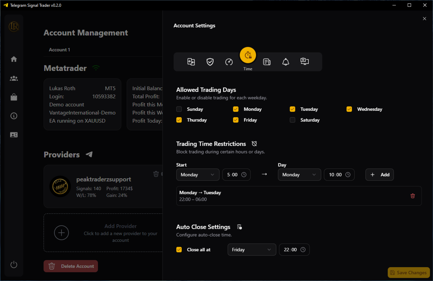The image size is (433, 281).
Task: Click the Allowed Trading Days heading
Action: coord(206,90)
